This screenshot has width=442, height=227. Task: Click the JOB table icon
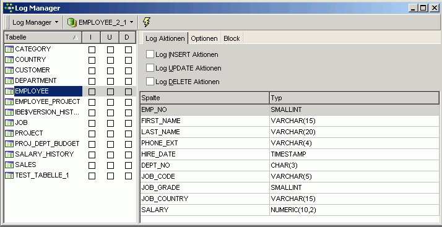(x=9, y=123)
